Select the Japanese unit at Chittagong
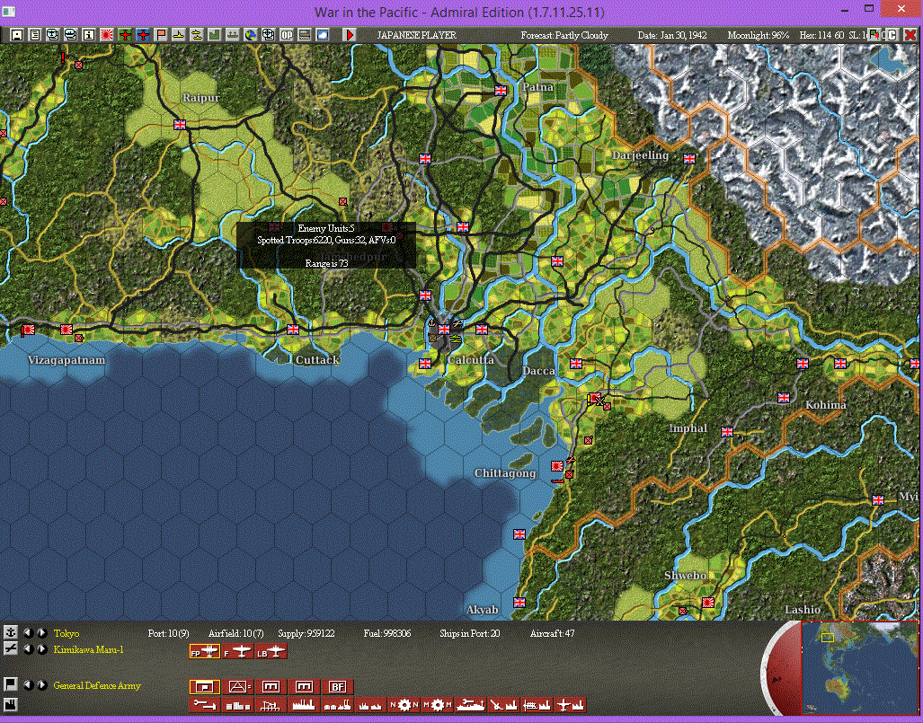 (x=557, y=466)
